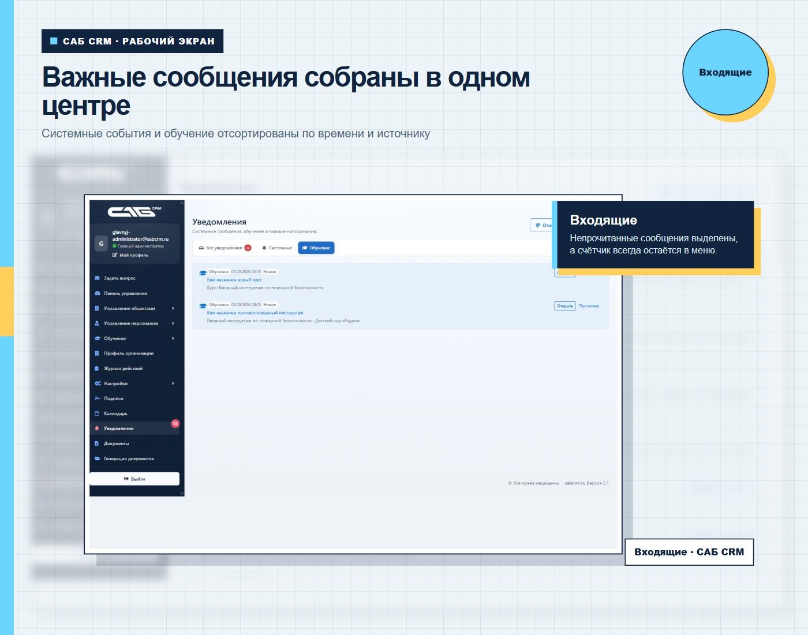The image size is (808, 635).
Task: Mark the противопожарный инструктаж notification as Прочитано
Action: coord(589,306)
